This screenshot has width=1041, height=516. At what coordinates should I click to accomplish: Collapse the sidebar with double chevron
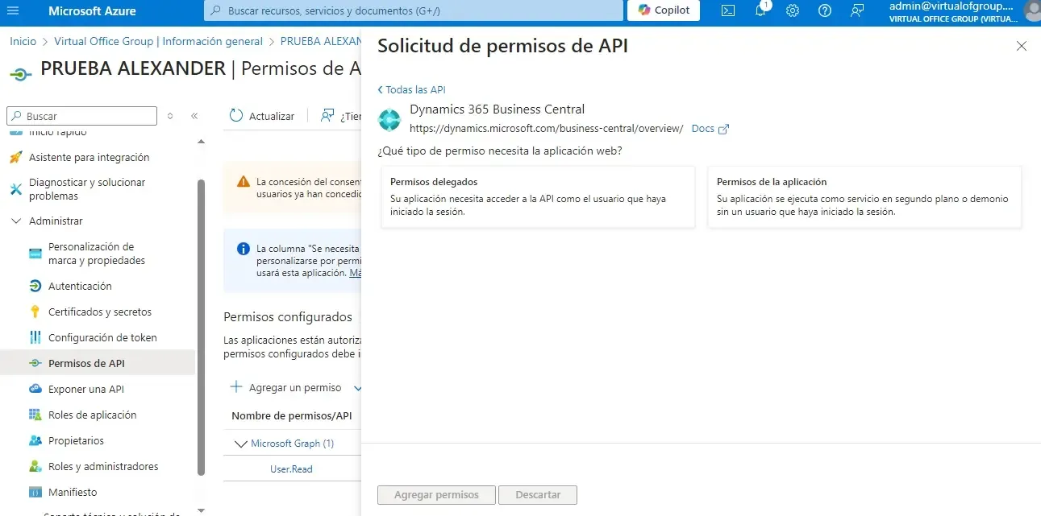point(194,116)
